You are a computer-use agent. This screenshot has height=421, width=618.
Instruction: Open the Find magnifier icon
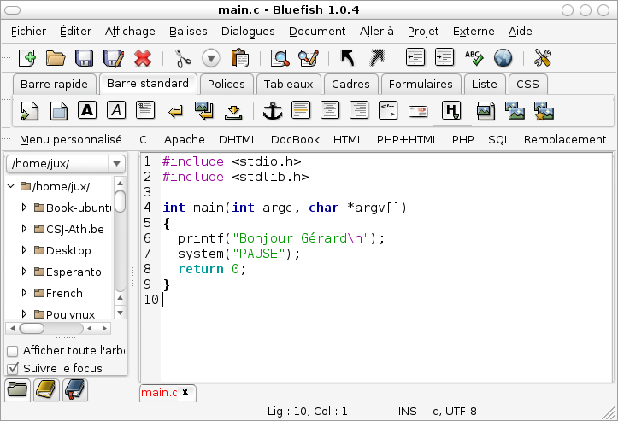click(x=280, y=58)
